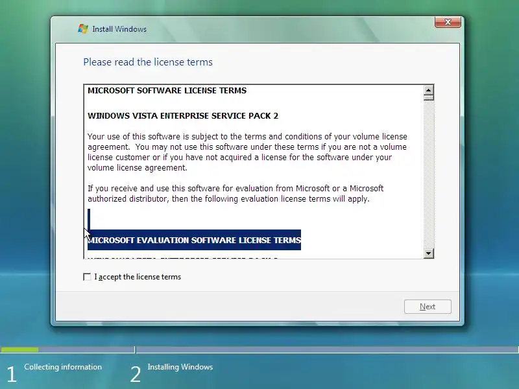This screenshot has width=519, height=389.
Task: Click the paragraph starting 'Your use of this software'
Action: tap(248, 152)
